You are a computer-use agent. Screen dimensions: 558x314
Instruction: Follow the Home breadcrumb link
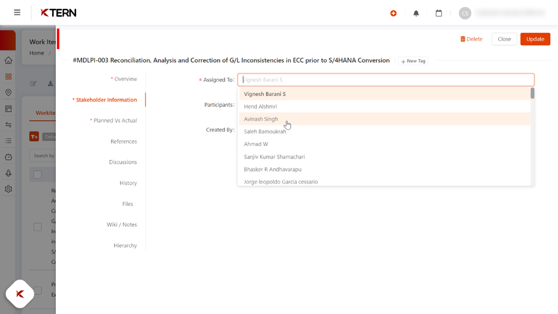[x=37, y=53]
